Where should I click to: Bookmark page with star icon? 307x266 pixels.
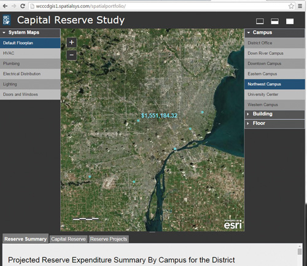click(291, 6)
